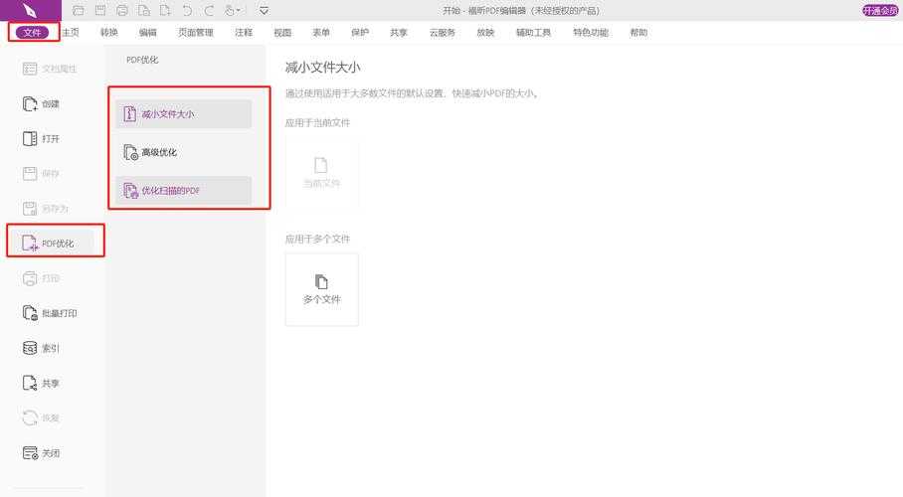Select 批量打印 (Batch Print) in the sidebar
903x497 pixels.
click(50, 314)
